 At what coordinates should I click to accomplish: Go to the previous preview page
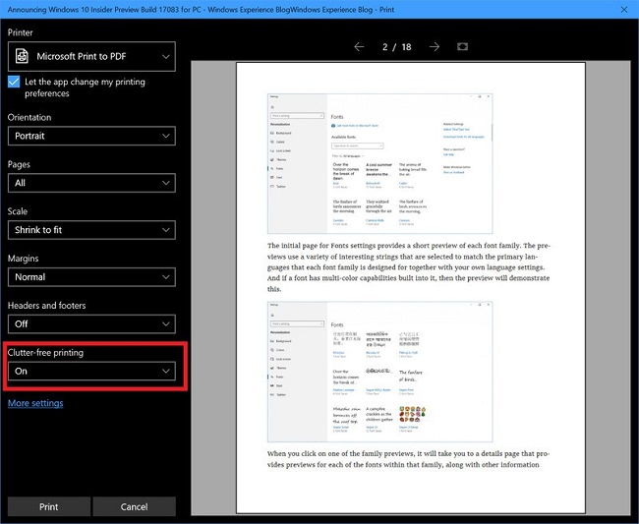pyautogui.click(x=359, y=46)
